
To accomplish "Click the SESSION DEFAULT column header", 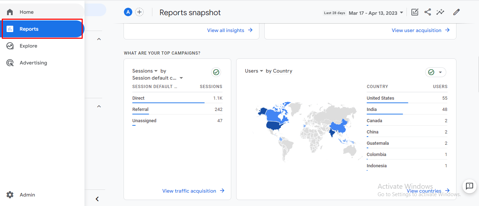I will [x=155, y=87].
